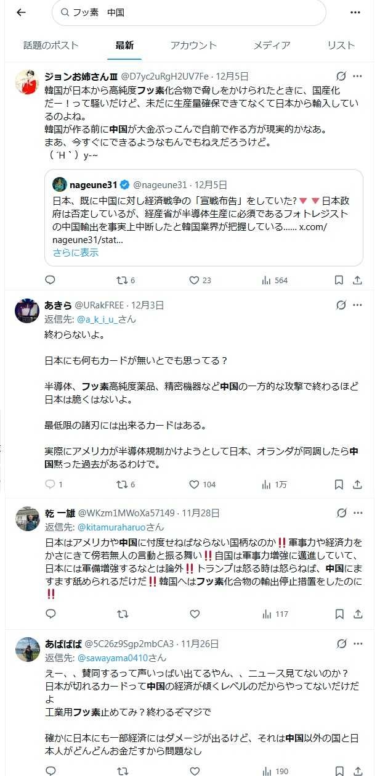
Task: Click the search field containing フッ素 中国
Action: coord(188,12)
